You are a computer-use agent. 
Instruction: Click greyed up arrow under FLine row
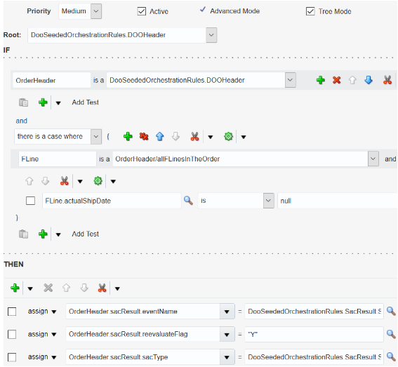pyautogui.click(x=29, y=181)
